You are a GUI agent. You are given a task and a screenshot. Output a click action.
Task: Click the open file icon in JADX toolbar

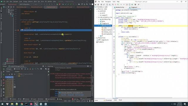pos(95,5)
